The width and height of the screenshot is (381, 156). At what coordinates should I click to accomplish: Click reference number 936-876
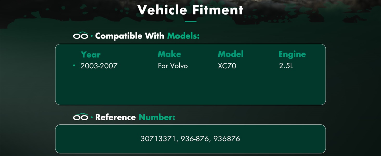tap(195, 139)
